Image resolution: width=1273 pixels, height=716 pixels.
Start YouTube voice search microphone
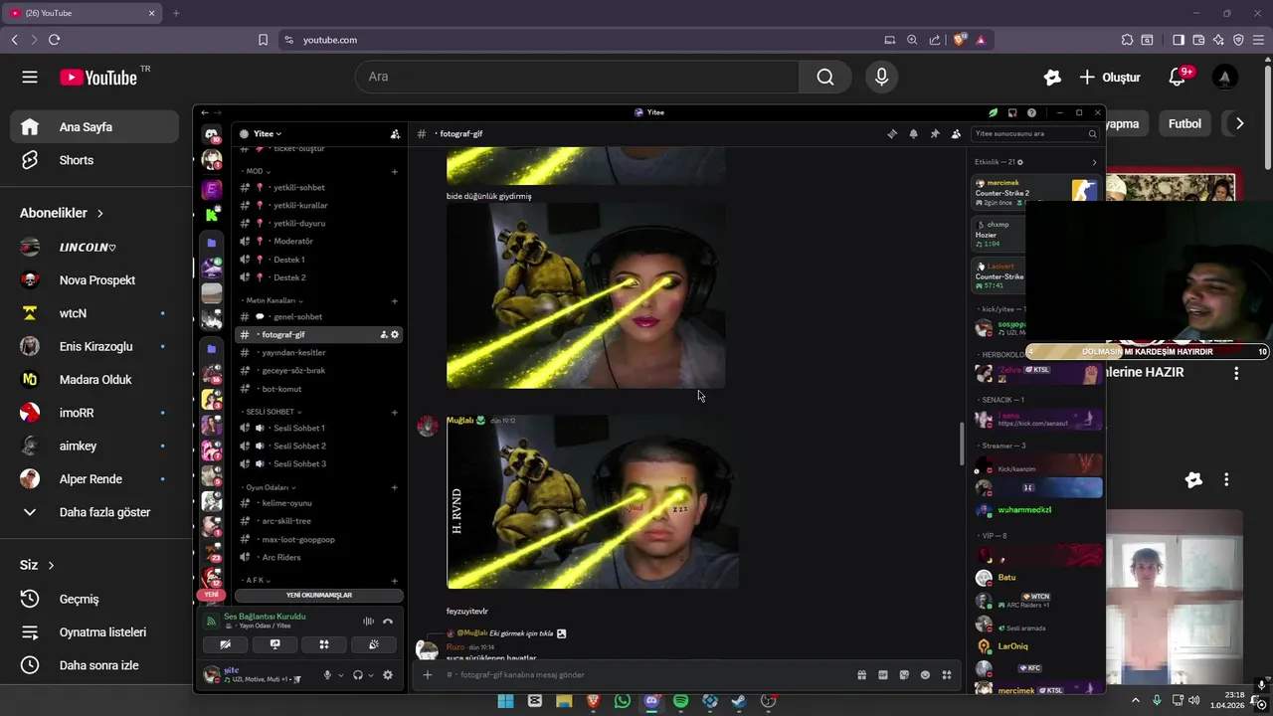(881, 77)
